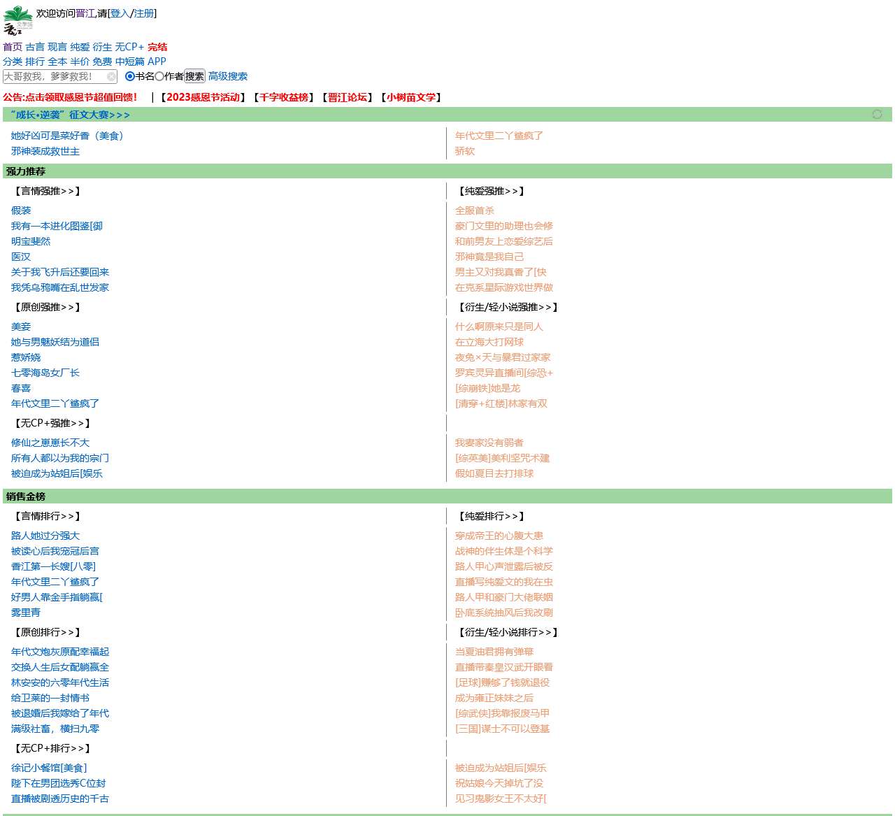Open the “成长·逆袭”征文大赛 heading link

click(x=70, y=115)
